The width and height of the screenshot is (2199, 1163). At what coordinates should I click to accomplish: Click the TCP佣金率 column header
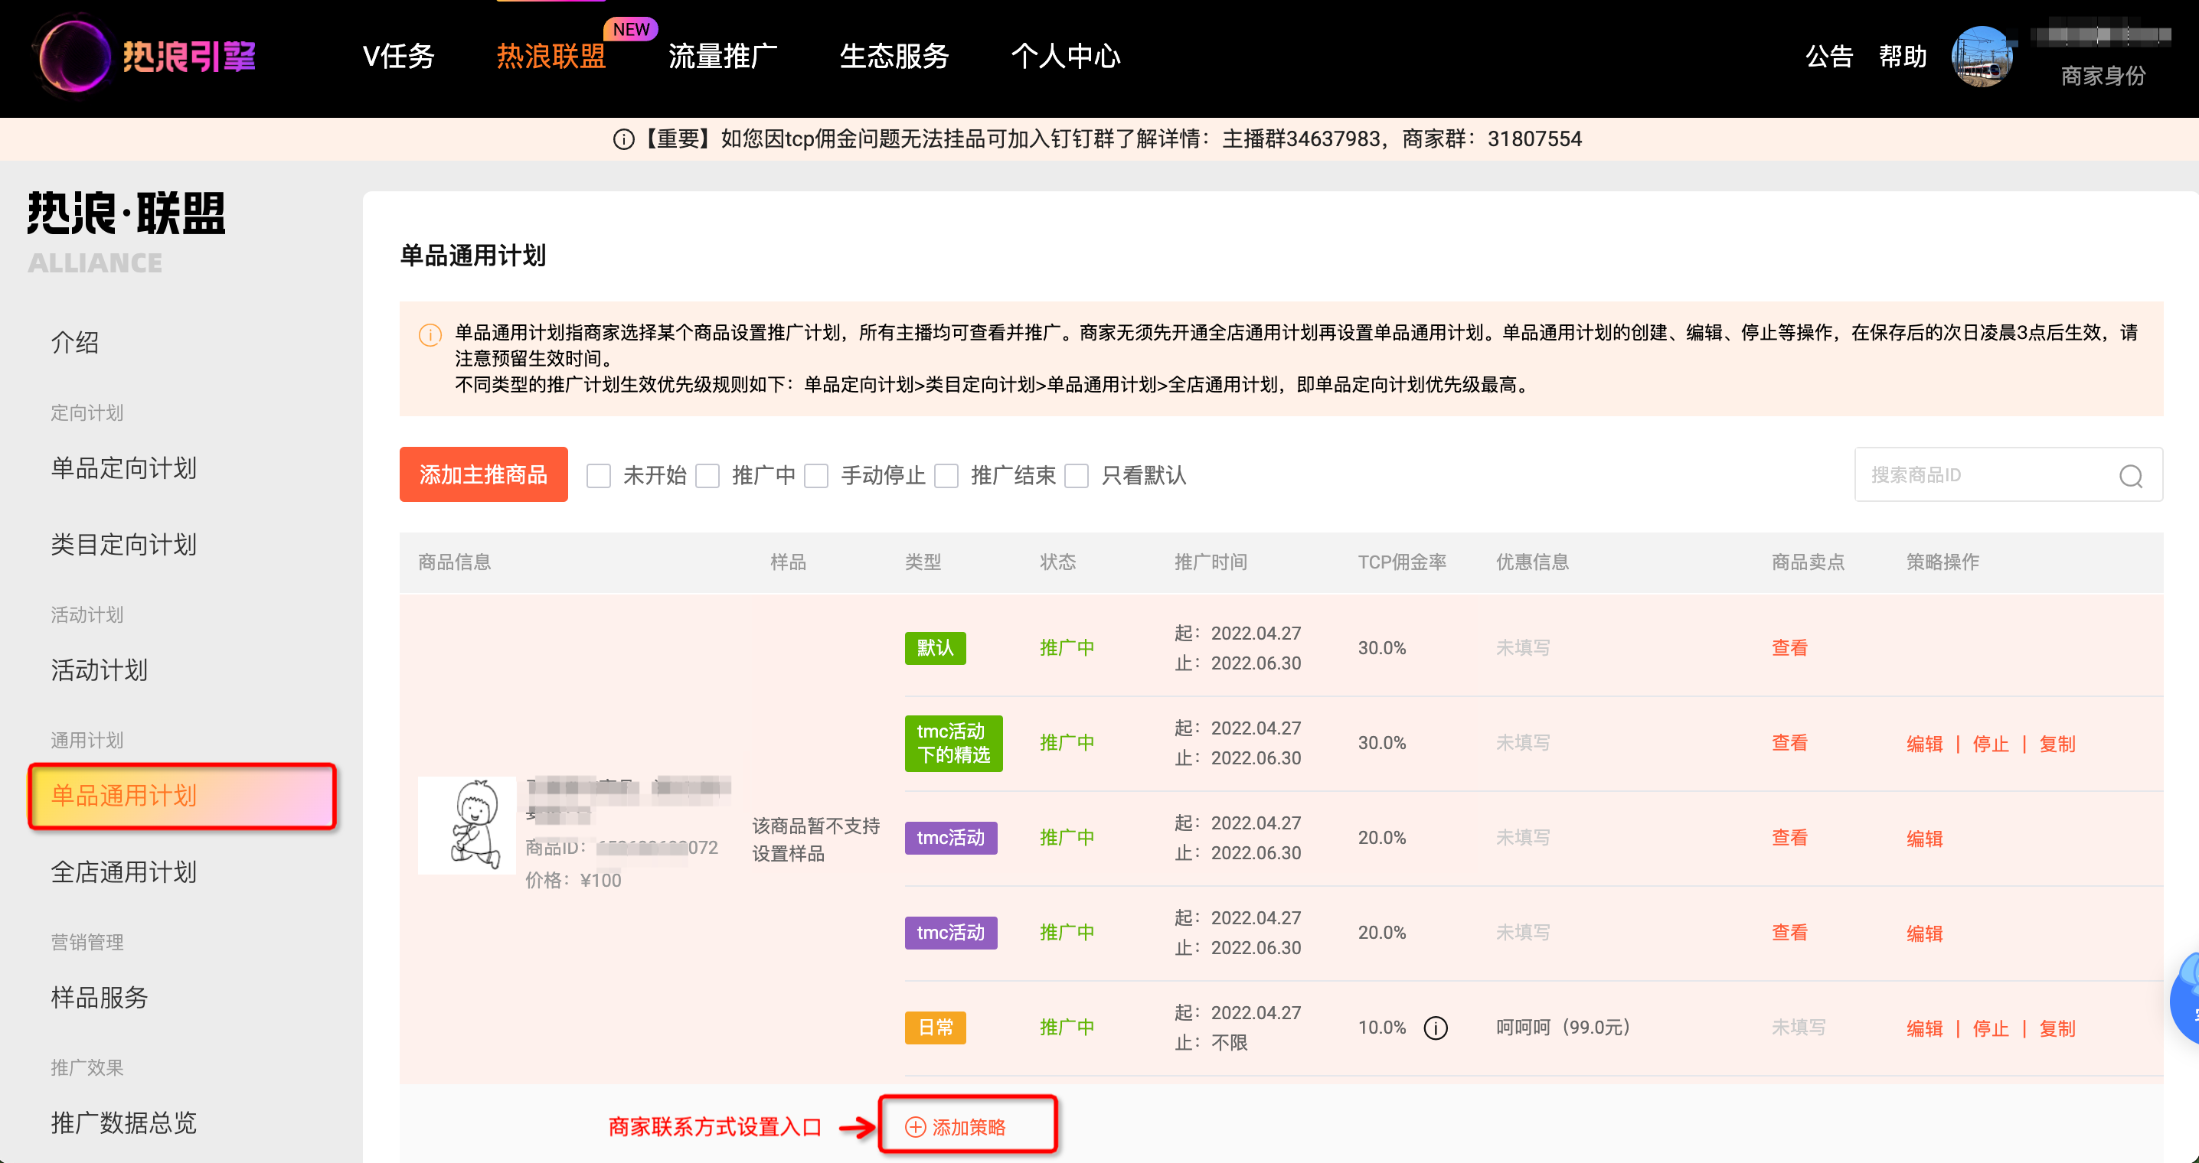click(1402, 562)
